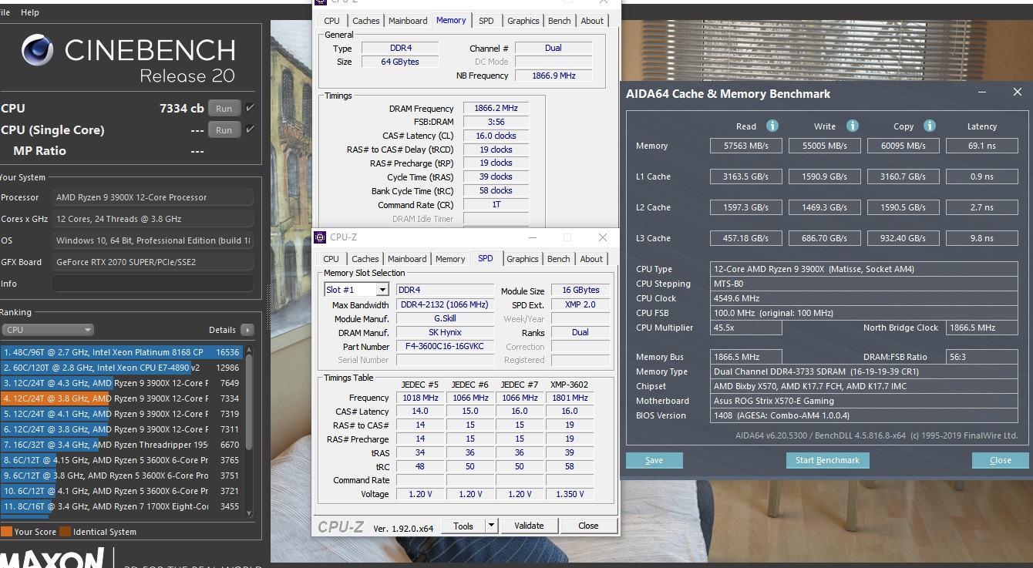This screenshot has width=1033, height=568.
Task: Open About tab in upper CPU-Z window
Action: (x=592, y=21)
